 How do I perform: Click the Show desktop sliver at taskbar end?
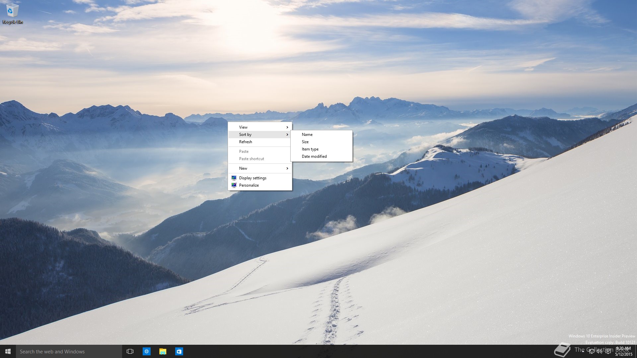click(636, 351)
